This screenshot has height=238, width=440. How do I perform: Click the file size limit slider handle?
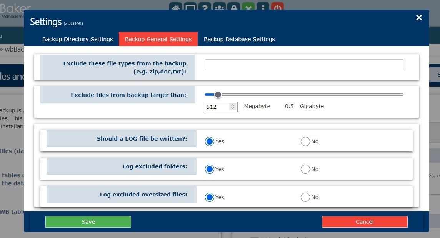[x=218, y=95]
